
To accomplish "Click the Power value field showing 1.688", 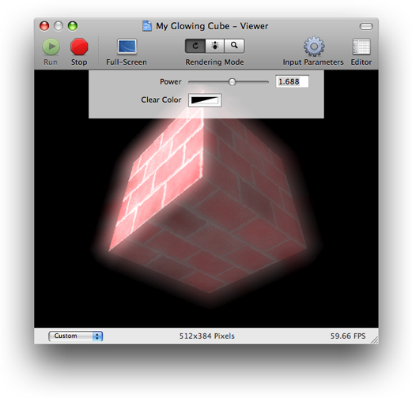I will (x=292, y=81).
